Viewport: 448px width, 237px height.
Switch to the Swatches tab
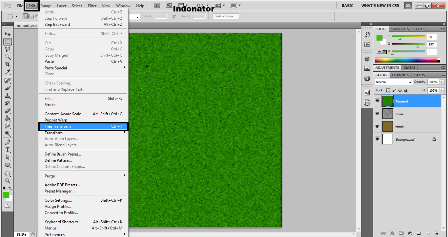click(x=400, y=29)
